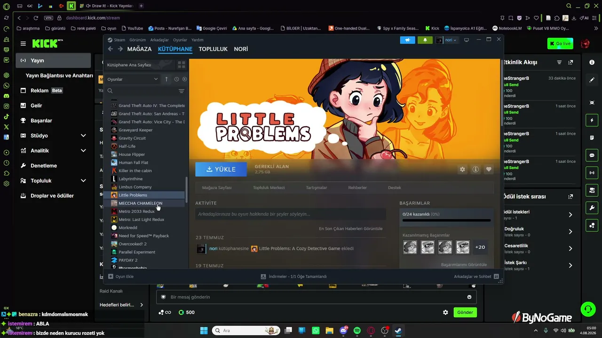Open Reklam in the Kick sidebar
602x338 pixels.
tap(40, 91)
